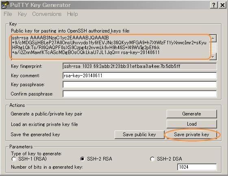The image size is (228, 176).
Task: Click the public key box scroll down arrow
Action: pos(213,56)
